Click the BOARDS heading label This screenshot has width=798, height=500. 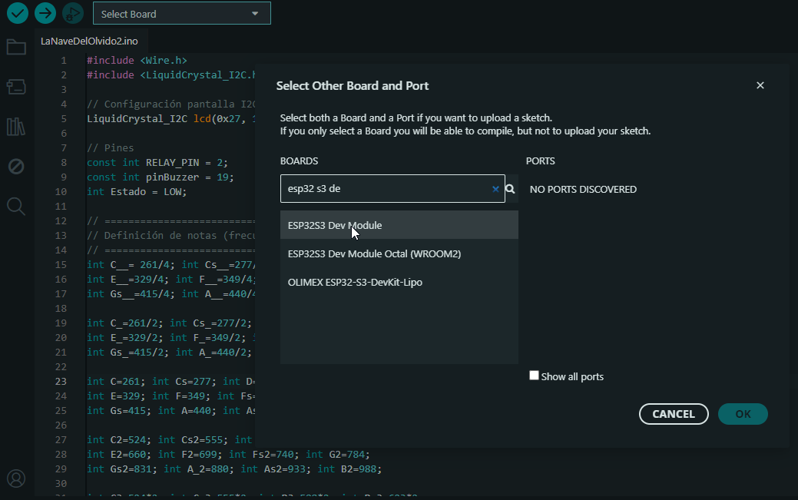click(x=300, y=161)
